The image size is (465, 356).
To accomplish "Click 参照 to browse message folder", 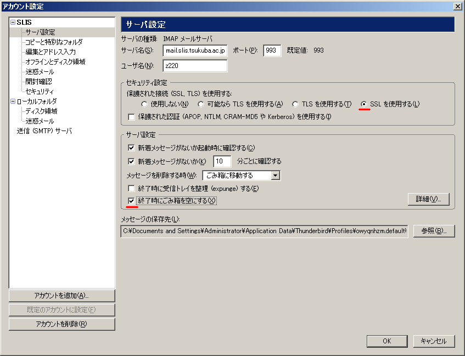I will pos(434,231).
